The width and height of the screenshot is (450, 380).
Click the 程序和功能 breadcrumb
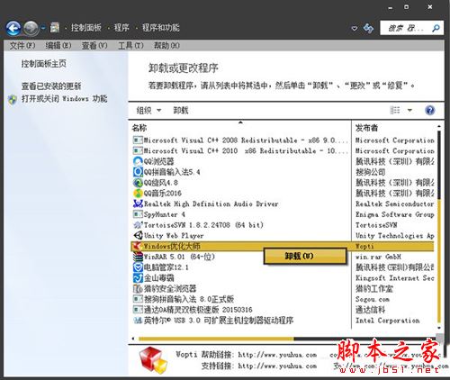point(161,28)
